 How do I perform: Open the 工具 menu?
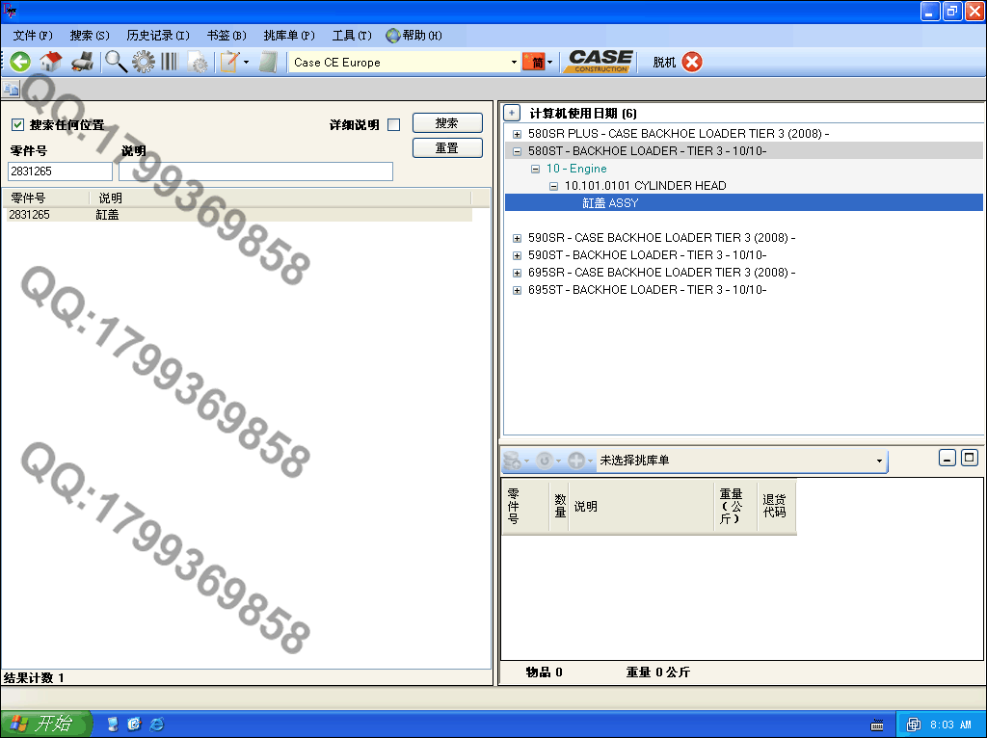(351, 36)
